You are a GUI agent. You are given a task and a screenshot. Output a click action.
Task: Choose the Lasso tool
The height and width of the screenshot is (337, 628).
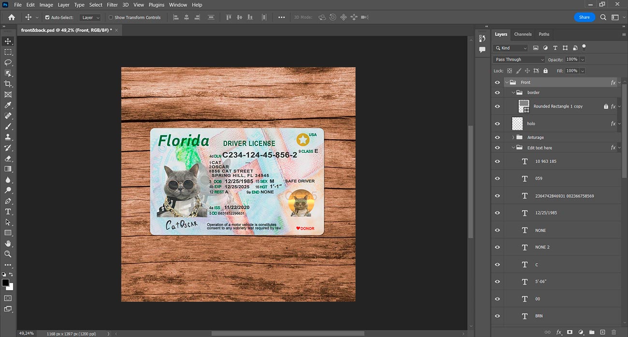(8, 62)
